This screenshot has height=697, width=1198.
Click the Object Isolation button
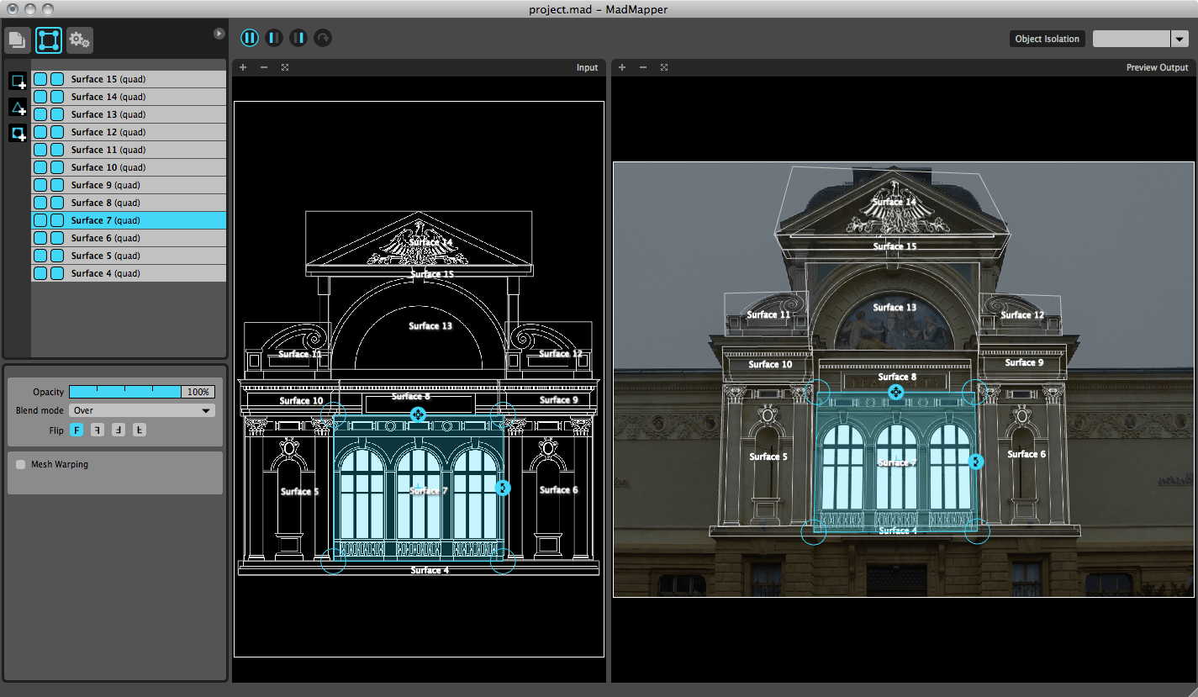tap(1047, 39)
